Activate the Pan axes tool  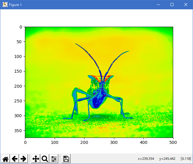(x=36, y=159)
